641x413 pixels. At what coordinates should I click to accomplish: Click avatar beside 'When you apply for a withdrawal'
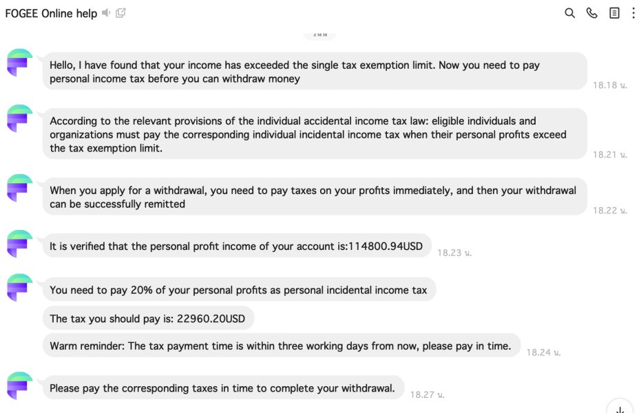click(20, 188)
